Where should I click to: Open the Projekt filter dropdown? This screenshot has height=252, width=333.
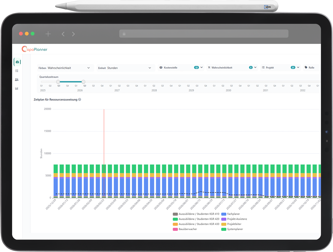[281, 67]
